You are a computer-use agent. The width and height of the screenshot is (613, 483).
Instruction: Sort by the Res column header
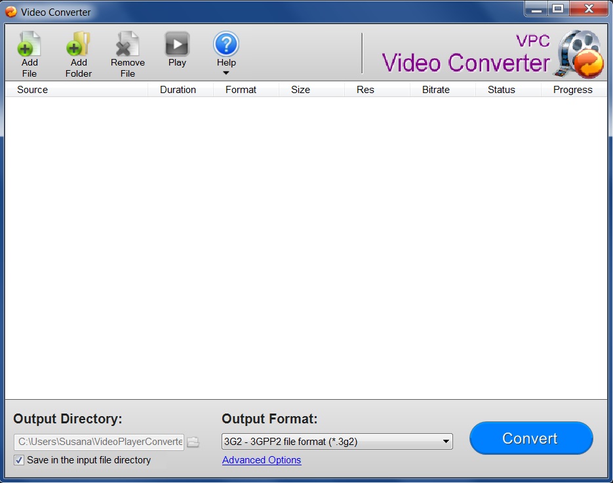[x=377, y=90]
